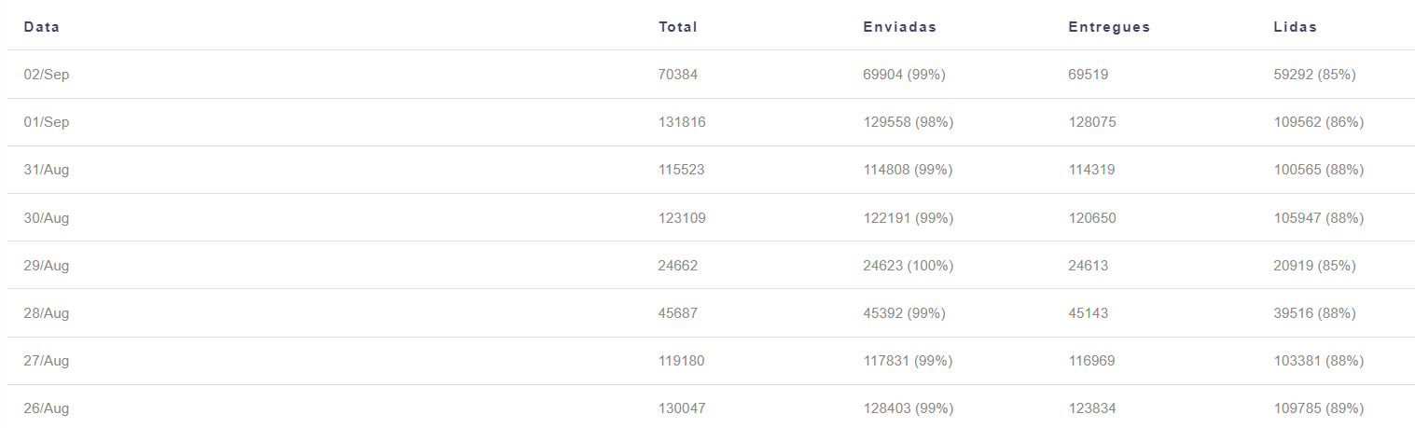Screen dimensions: 1415x428
Task: Click Lidas value 39516 (88%)
Action: [x=1315, y=313]
